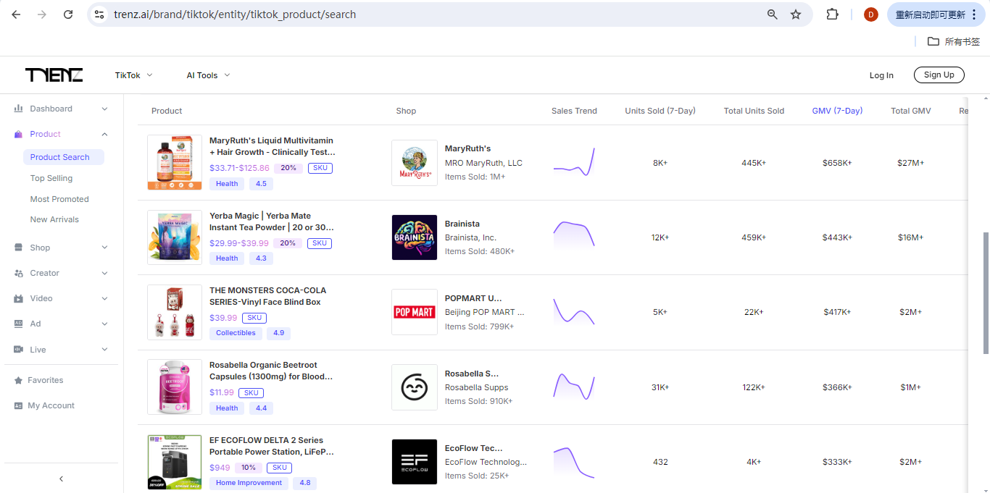Click SKU tag on EcoFlow Delta 2 row
The image size is (990, 493).
(280, 468)
